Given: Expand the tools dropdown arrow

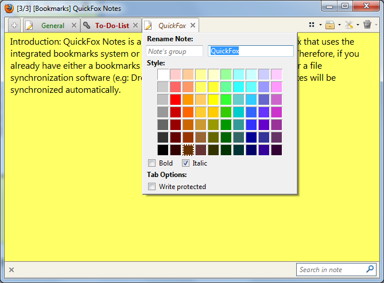Looking at the screenshot, I should [x=358, y=25].
